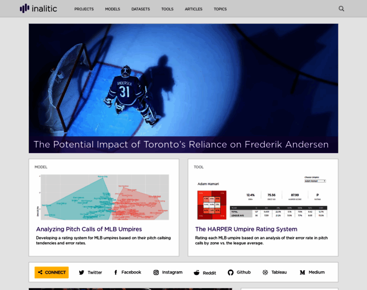Click the Medium M icon
This screenshot has width=367, height=290.
302,273
